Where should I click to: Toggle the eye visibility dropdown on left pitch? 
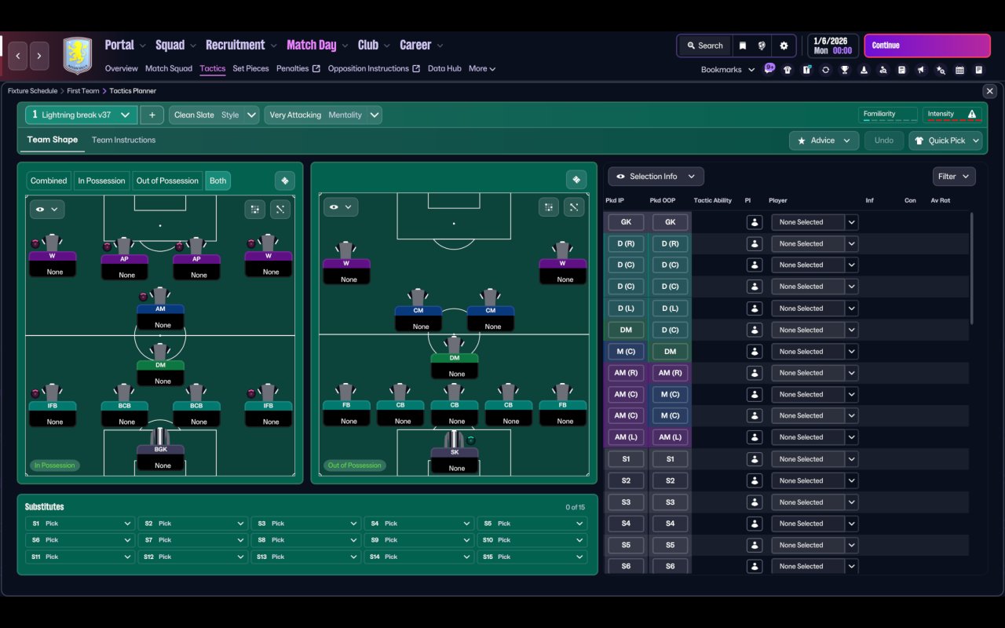click(47, 210)
